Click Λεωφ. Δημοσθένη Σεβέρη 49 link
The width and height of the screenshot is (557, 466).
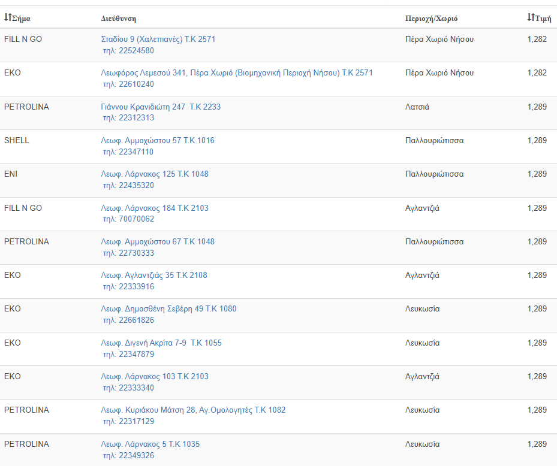tap(168, 309)
